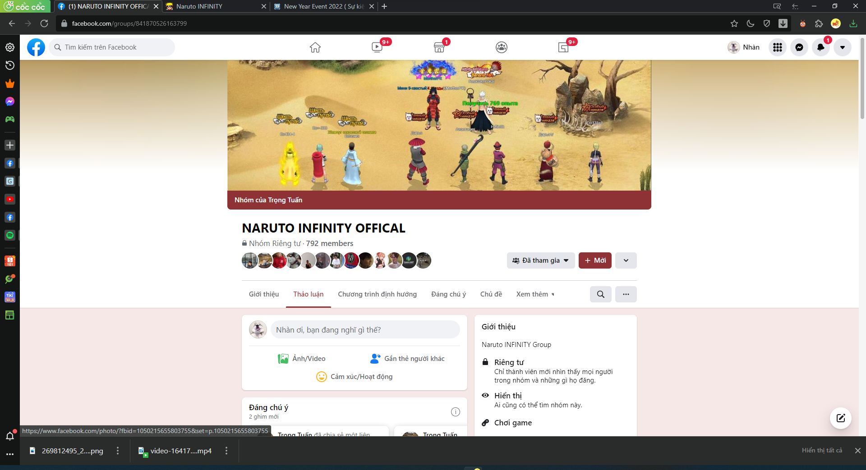Open Tiki shortcut in browser sidebar
This screenshot has height=470, width=866.
[x=10, y=297]
